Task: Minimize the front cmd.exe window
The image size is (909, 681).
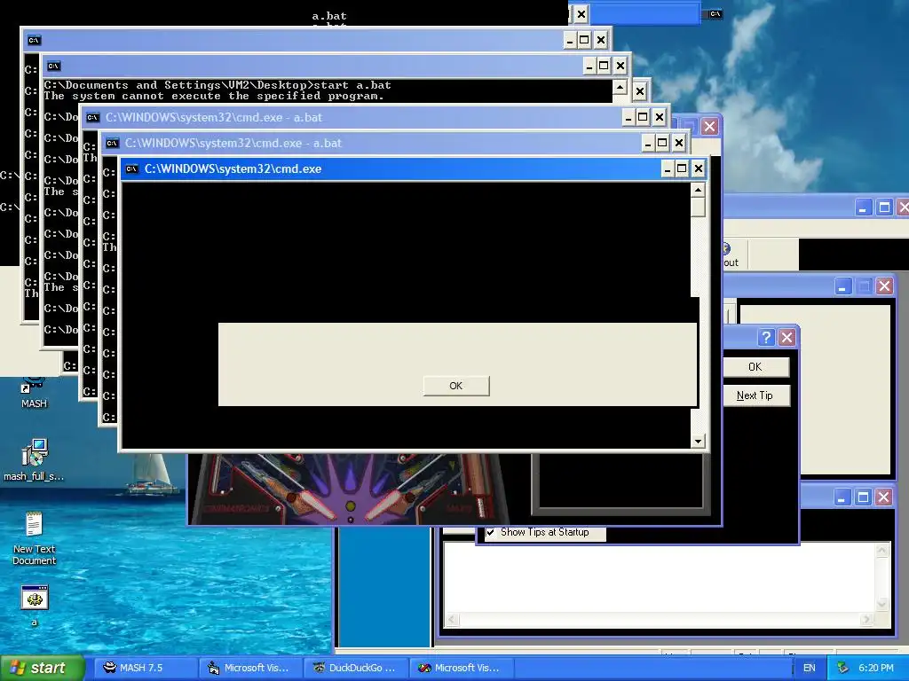Action: point(668,169)
